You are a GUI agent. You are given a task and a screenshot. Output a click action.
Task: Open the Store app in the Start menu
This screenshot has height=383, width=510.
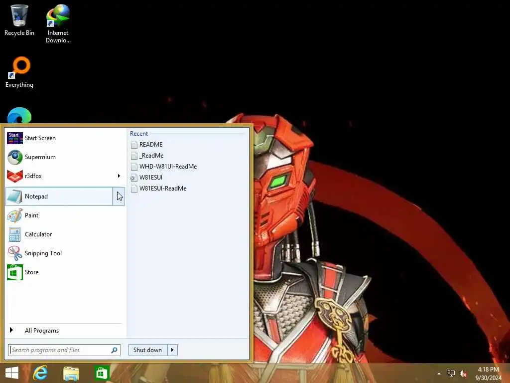tap(65, 272)
